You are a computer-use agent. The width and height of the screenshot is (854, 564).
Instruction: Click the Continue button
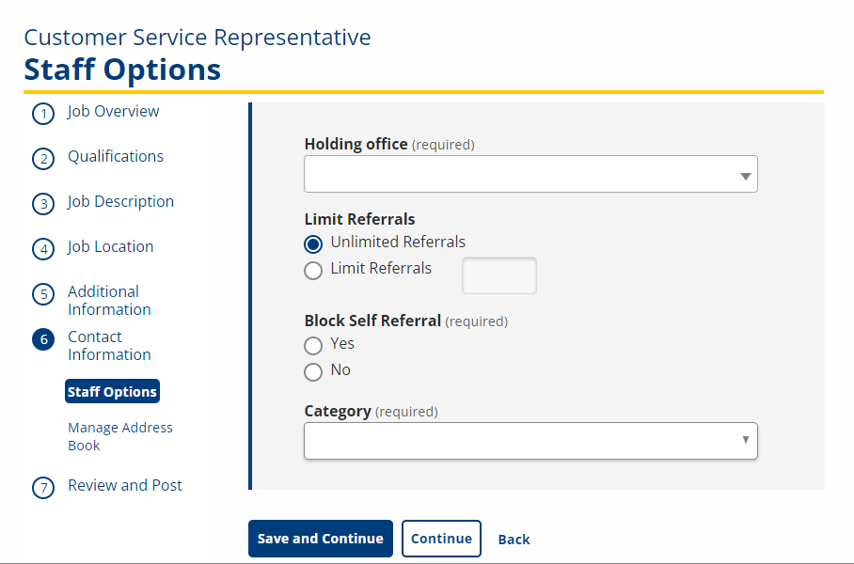pyautogui.click(x=441, y=539)
